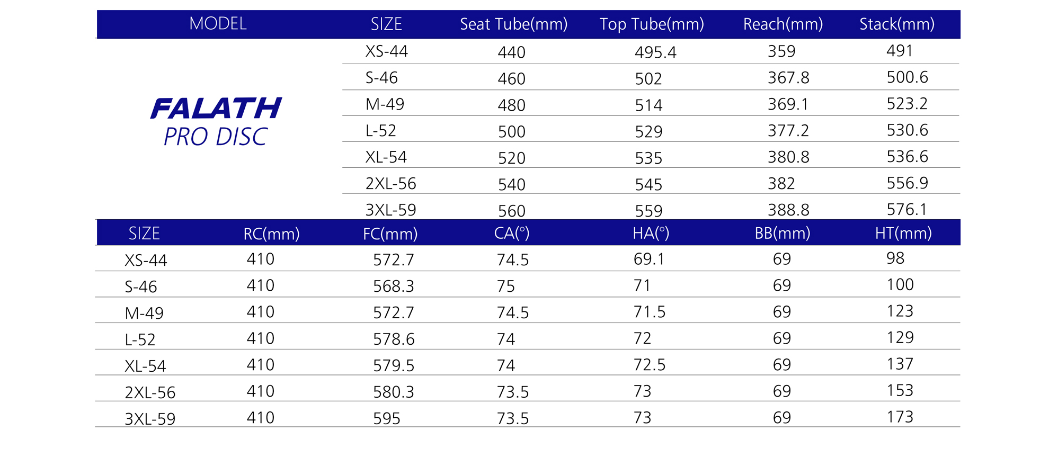This screenshot has width=1049, height=466.
Task: Click the 576.1 stack value
Action: 906,210
